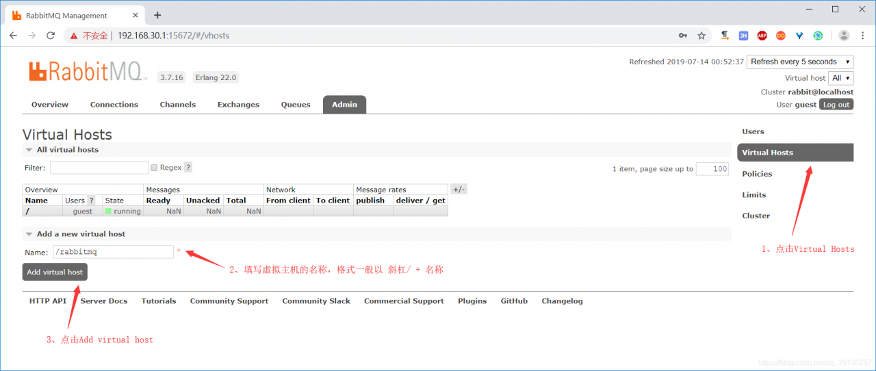Open the HTTP API link
The height and width of the screenshot is (371, 876).
[48, 301]
